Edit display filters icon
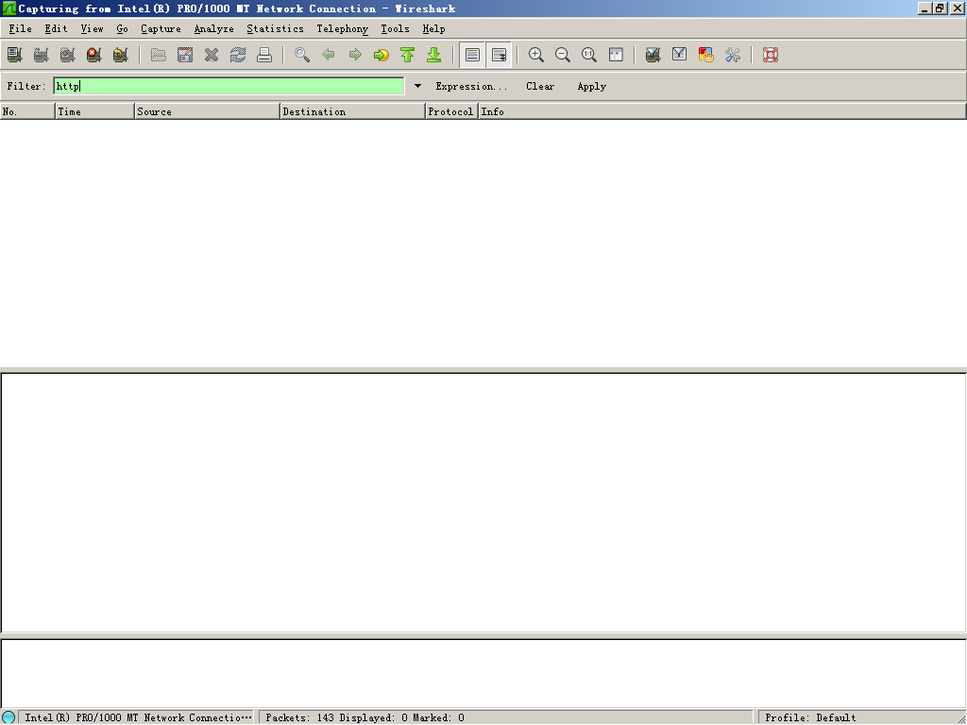The image size is (967, 725). click(680, 55)
